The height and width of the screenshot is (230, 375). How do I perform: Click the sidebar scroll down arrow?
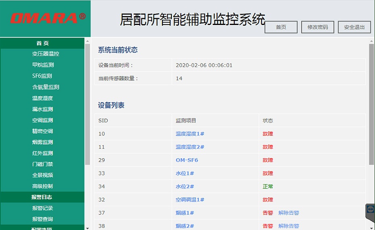click(87, 228)
